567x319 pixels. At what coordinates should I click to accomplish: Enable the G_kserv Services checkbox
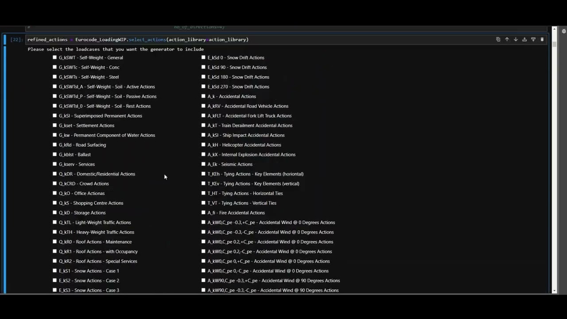54,164
